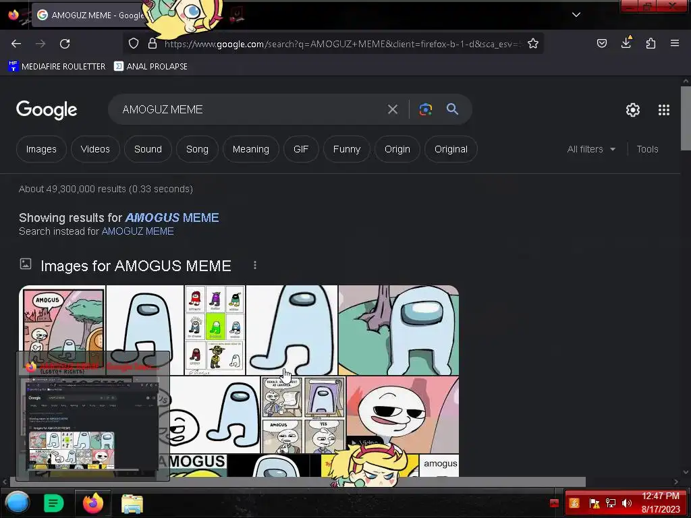Select the Origin filter chip
The width and height of the screenshot is (691, 518).
point(397,149)
